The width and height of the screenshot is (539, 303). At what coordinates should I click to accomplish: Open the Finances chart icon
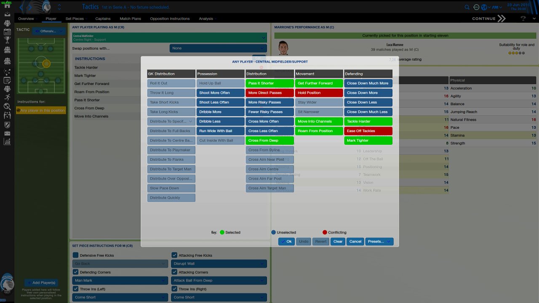click(7, 142)
